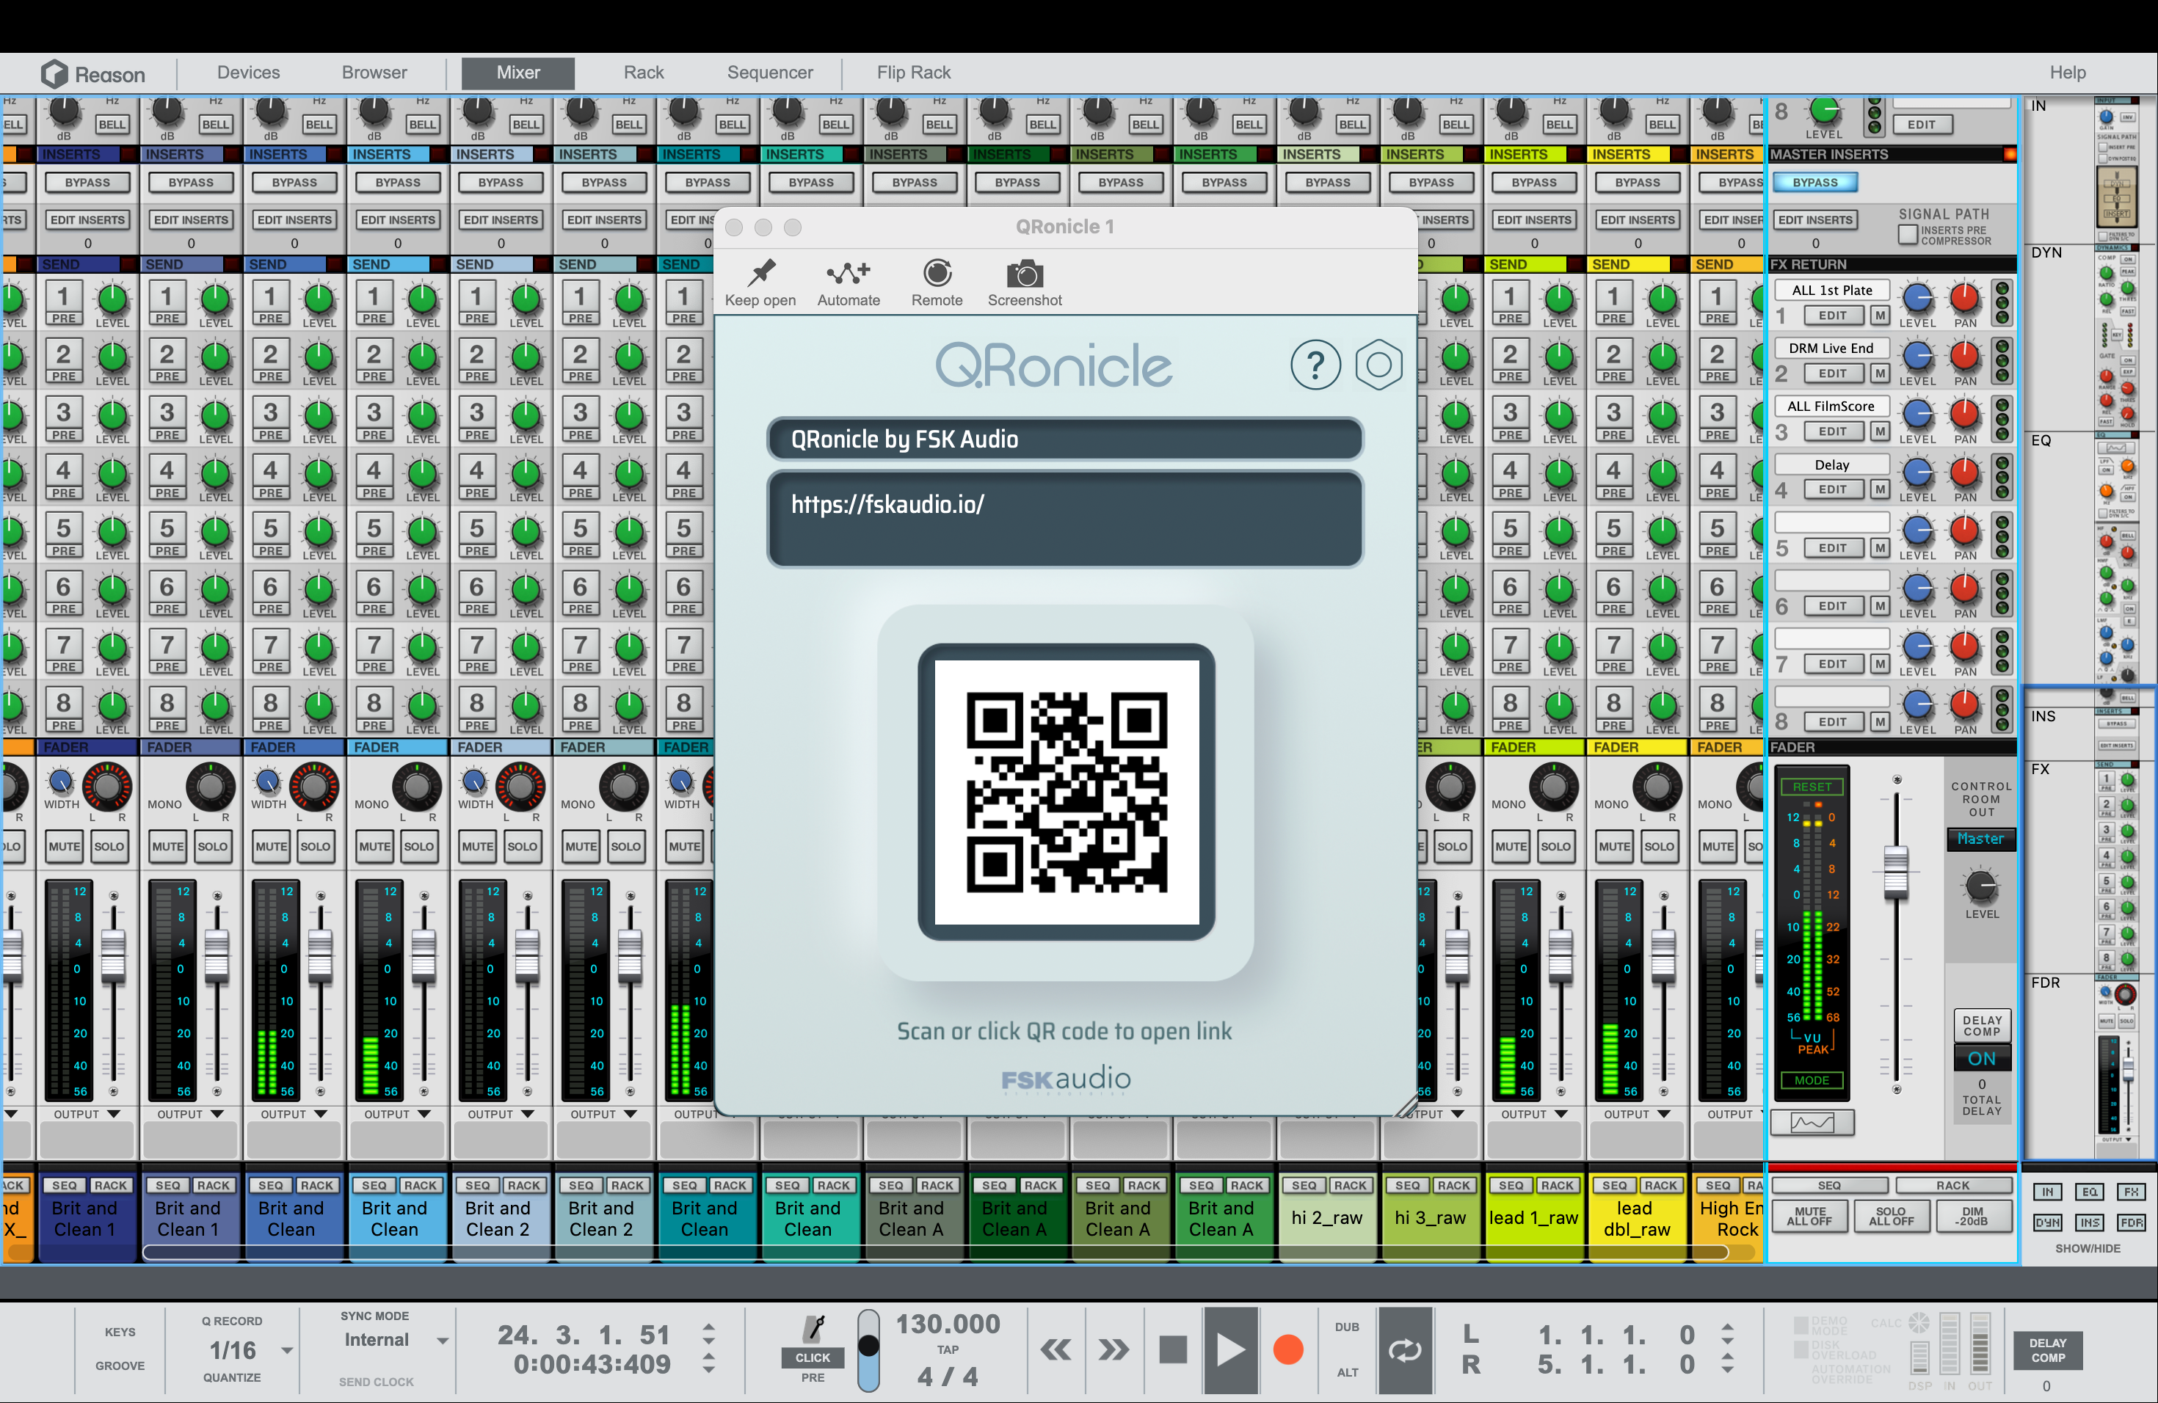Click MODE on the master meter
The height and width of the screenshot is (1403, 2158).
point(1812,1080)
